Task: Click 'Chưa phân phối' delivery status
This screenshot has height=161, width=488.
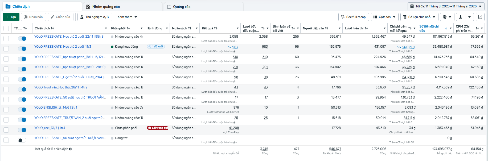Action: click(126, 128)
